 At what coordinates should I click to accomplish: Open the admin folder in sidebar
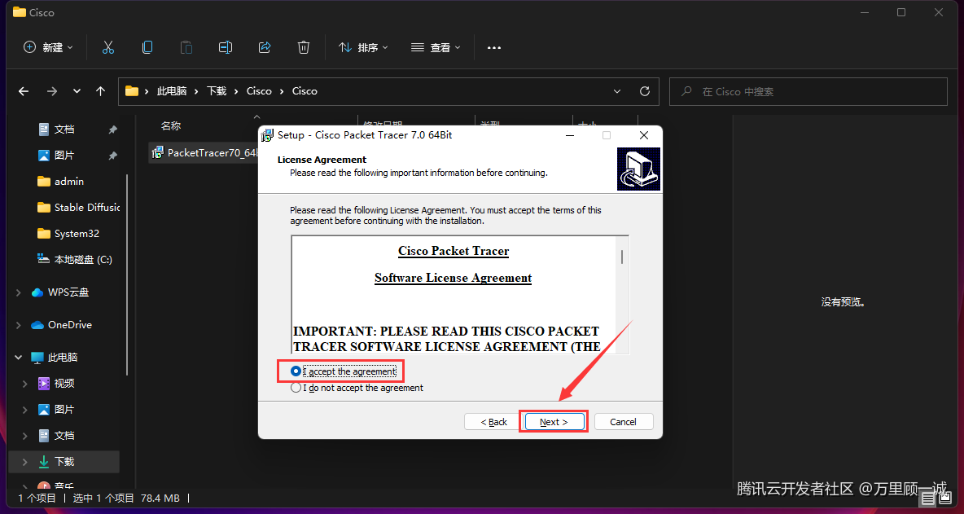click(68, 182)
